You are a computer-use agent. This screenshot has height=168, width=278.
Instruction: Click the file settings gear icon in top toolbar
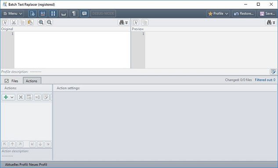[32, 14]
